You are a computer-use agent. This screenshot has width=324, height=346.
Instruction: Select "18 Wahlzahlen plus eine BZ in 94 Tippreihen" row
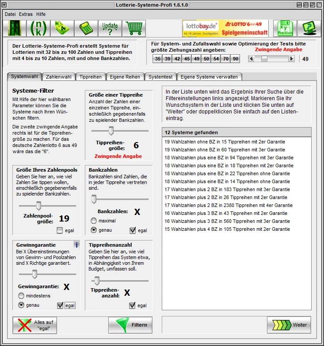pyautogui.click(x=236, y=158)
